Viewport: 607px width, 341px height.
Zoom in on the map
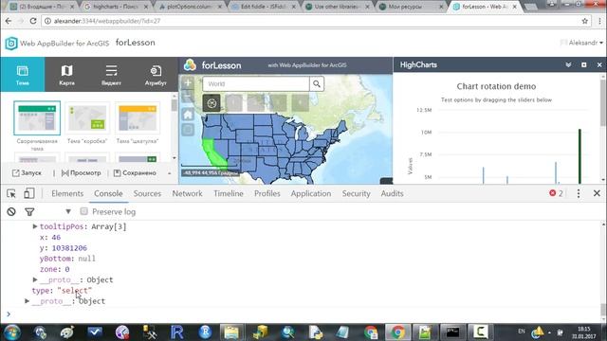pyautogui.click(x=188, y=82)
